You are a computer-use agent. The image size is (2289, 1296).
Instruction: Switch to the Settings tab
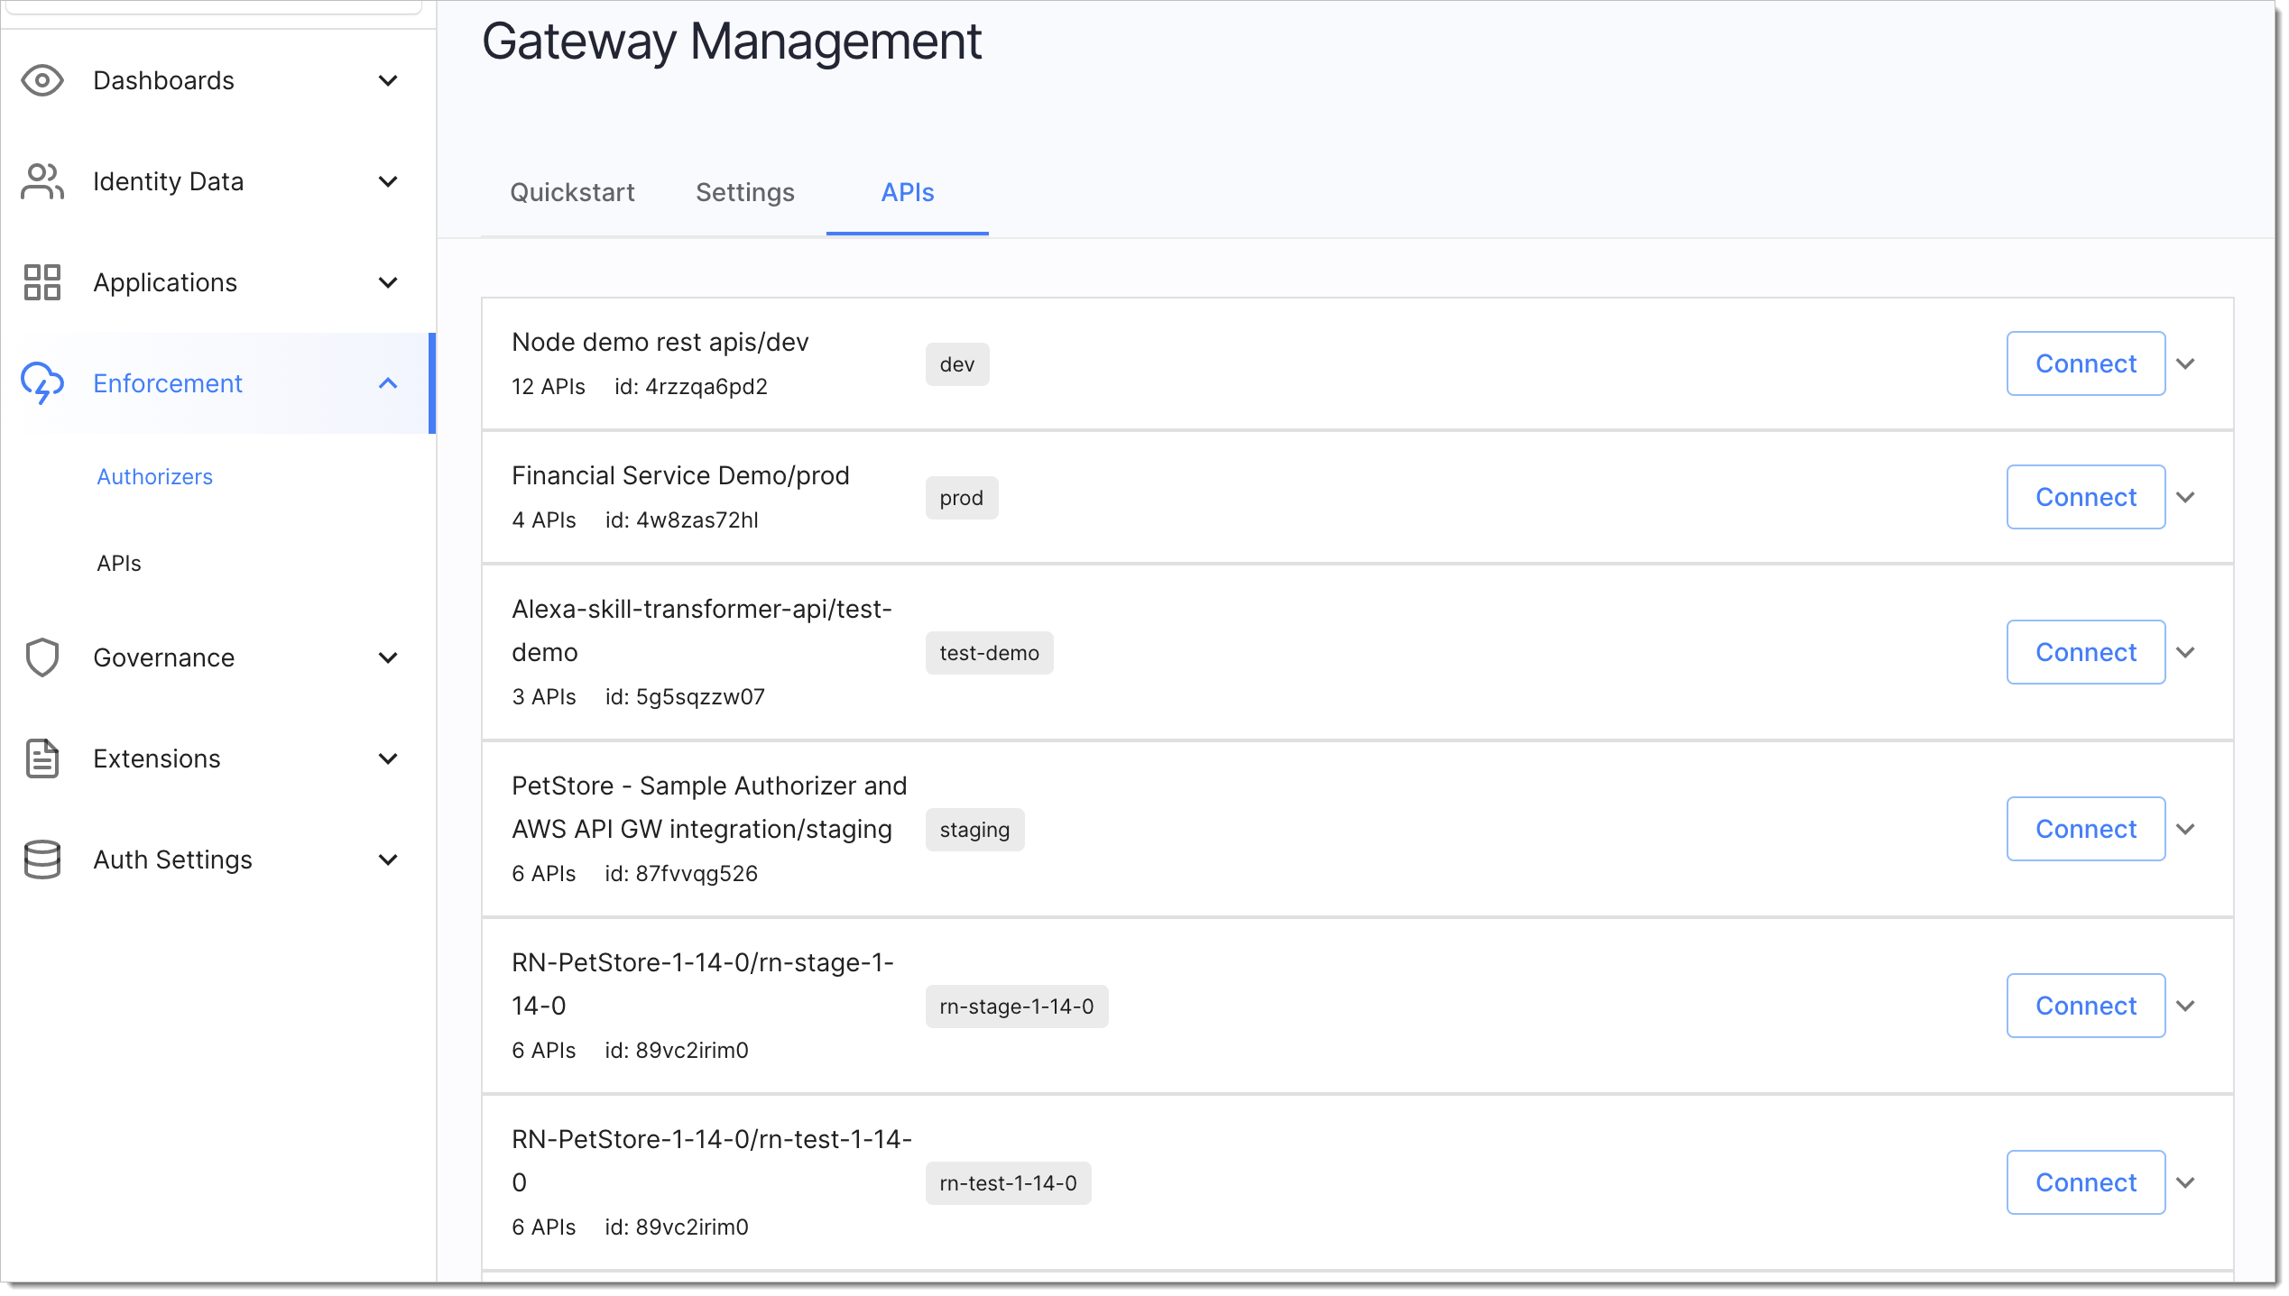tap(745, 192)
